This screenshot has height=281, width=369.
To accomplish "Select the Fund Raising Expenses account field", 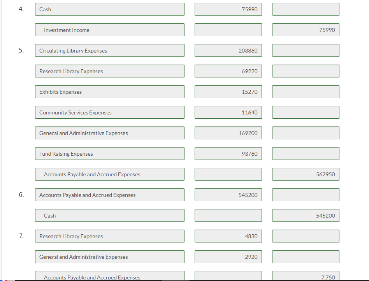I will [x=110, y=153].
